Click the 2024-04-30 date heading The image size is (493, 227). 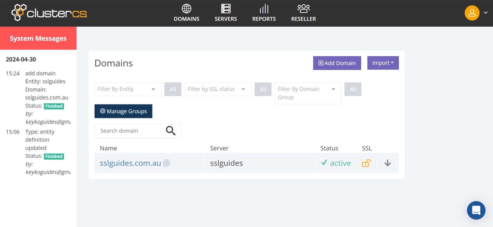(21, 60)
